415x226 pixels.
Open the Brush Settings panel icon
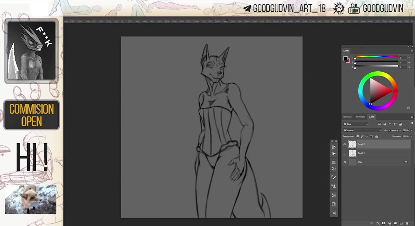pos(334,177)
